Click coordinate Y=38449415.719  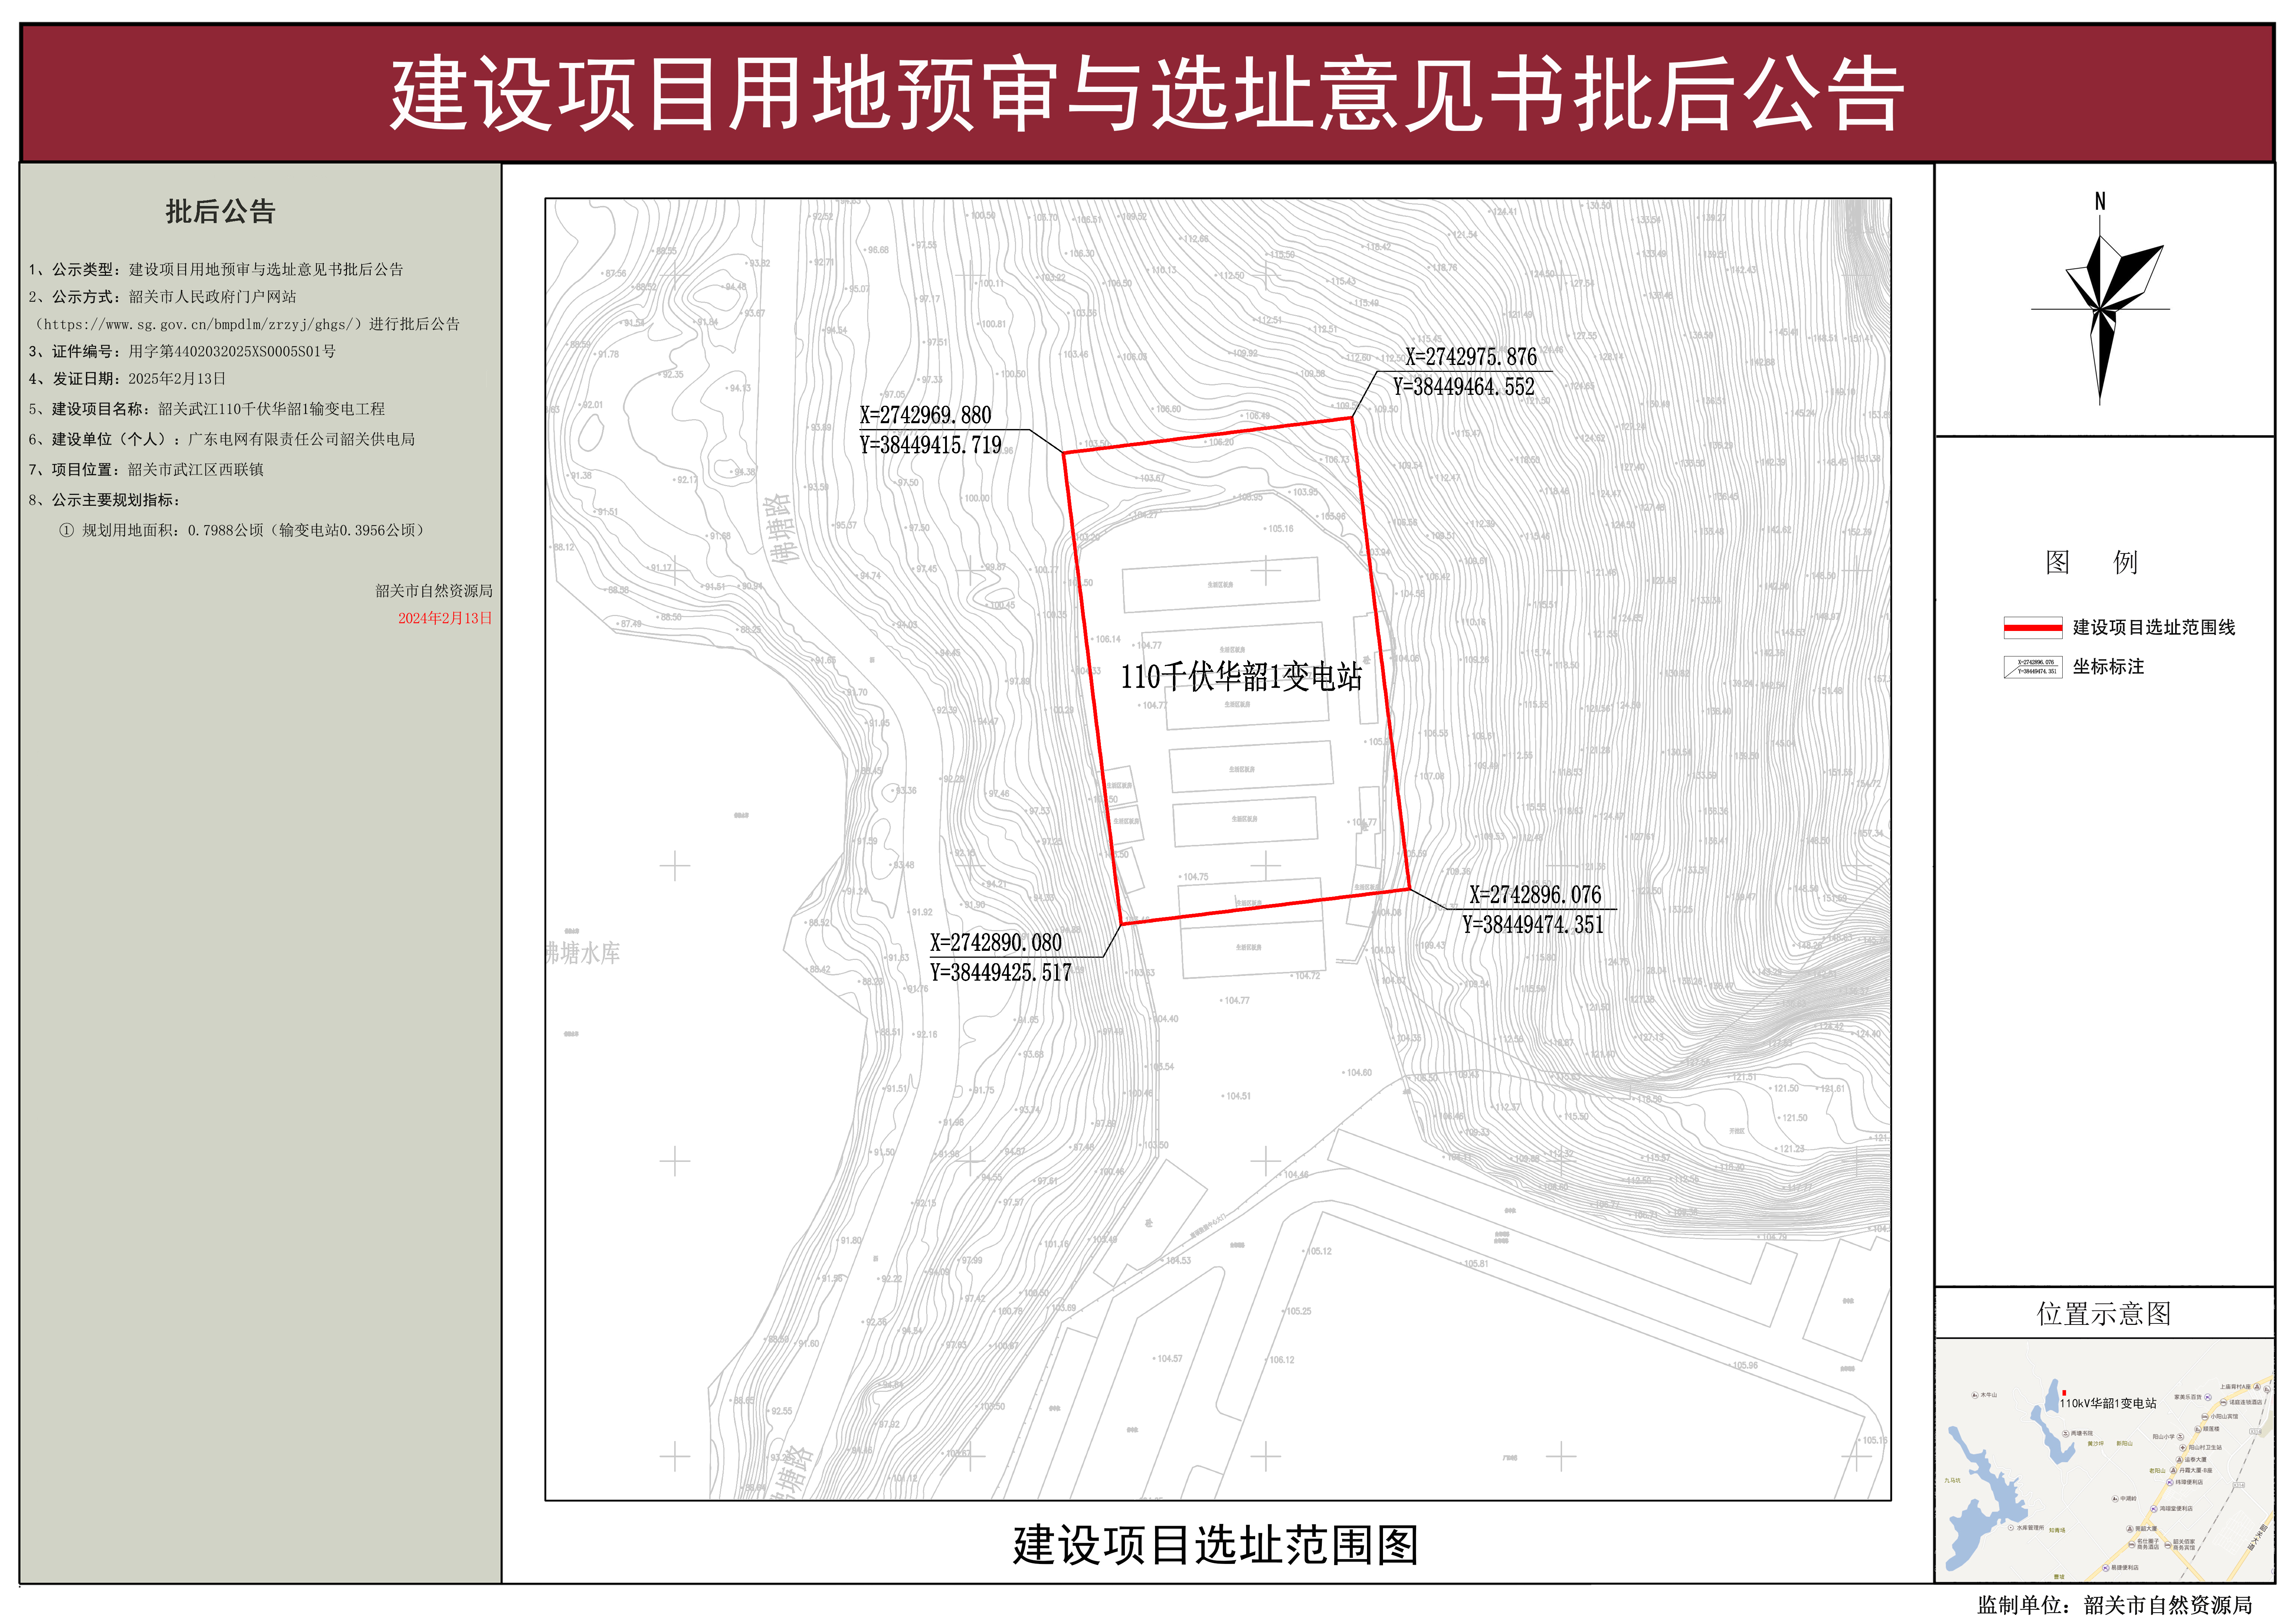coord(930,445)
